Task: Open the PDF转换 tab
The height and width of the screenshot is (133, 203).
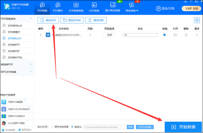Action: click(x=42, y=7)
